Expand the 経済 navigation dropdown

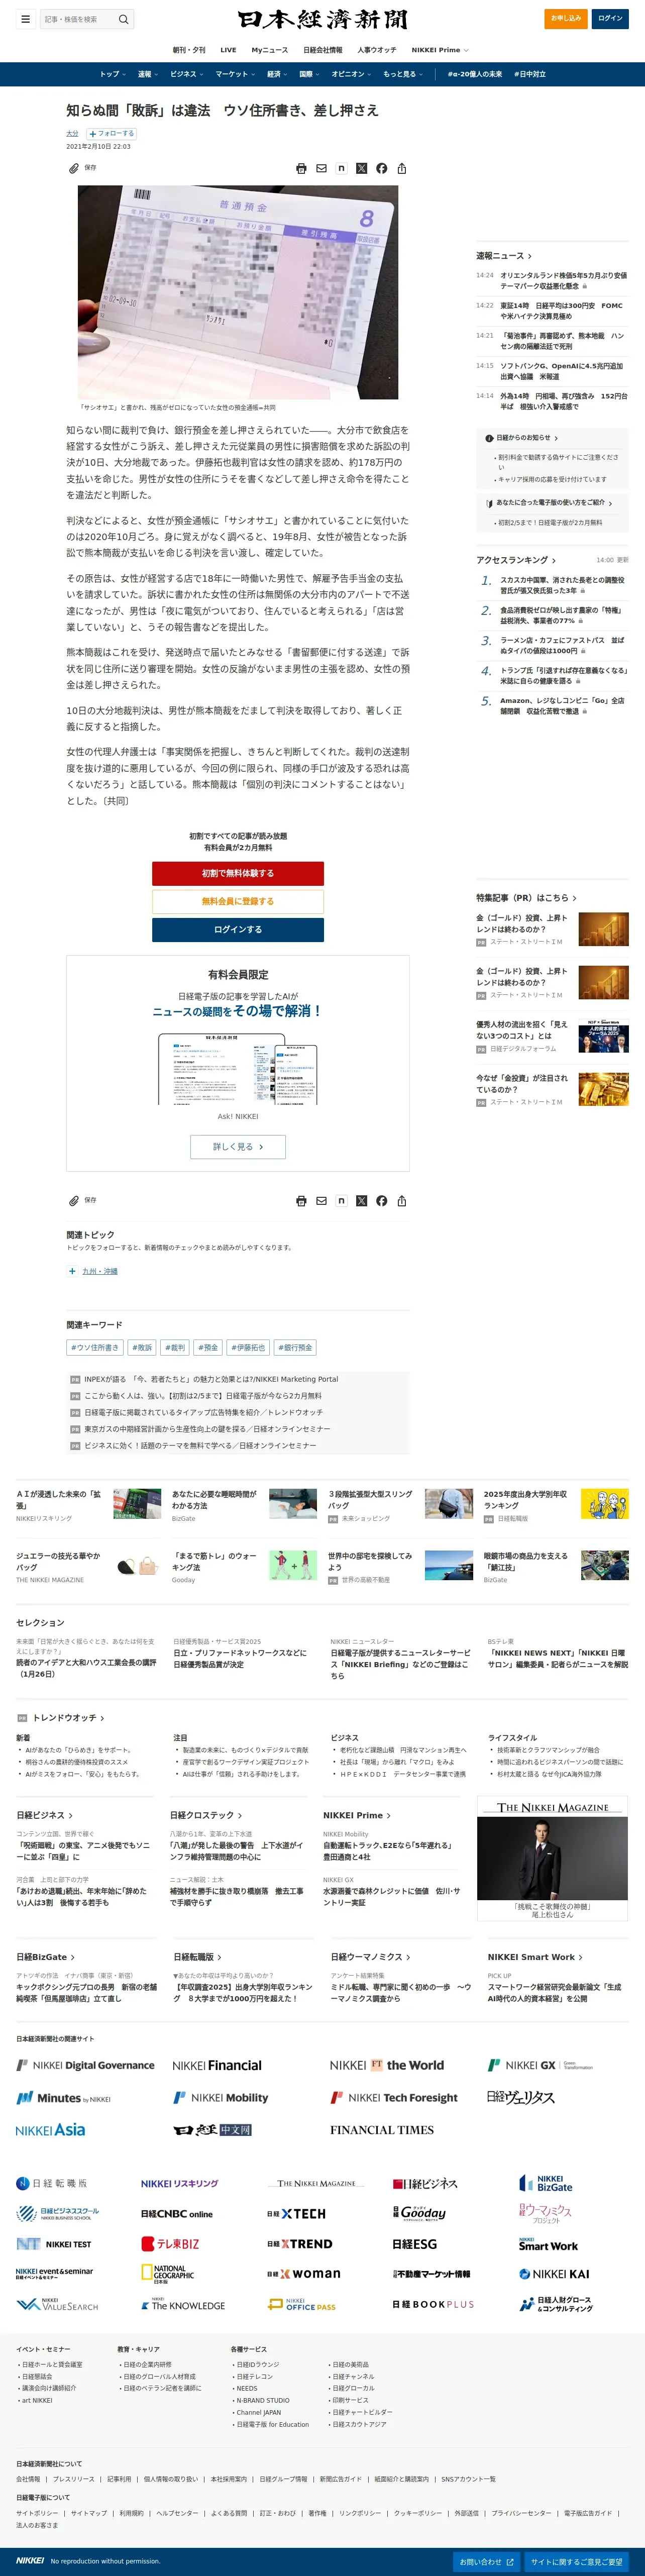tap(277, 74)
